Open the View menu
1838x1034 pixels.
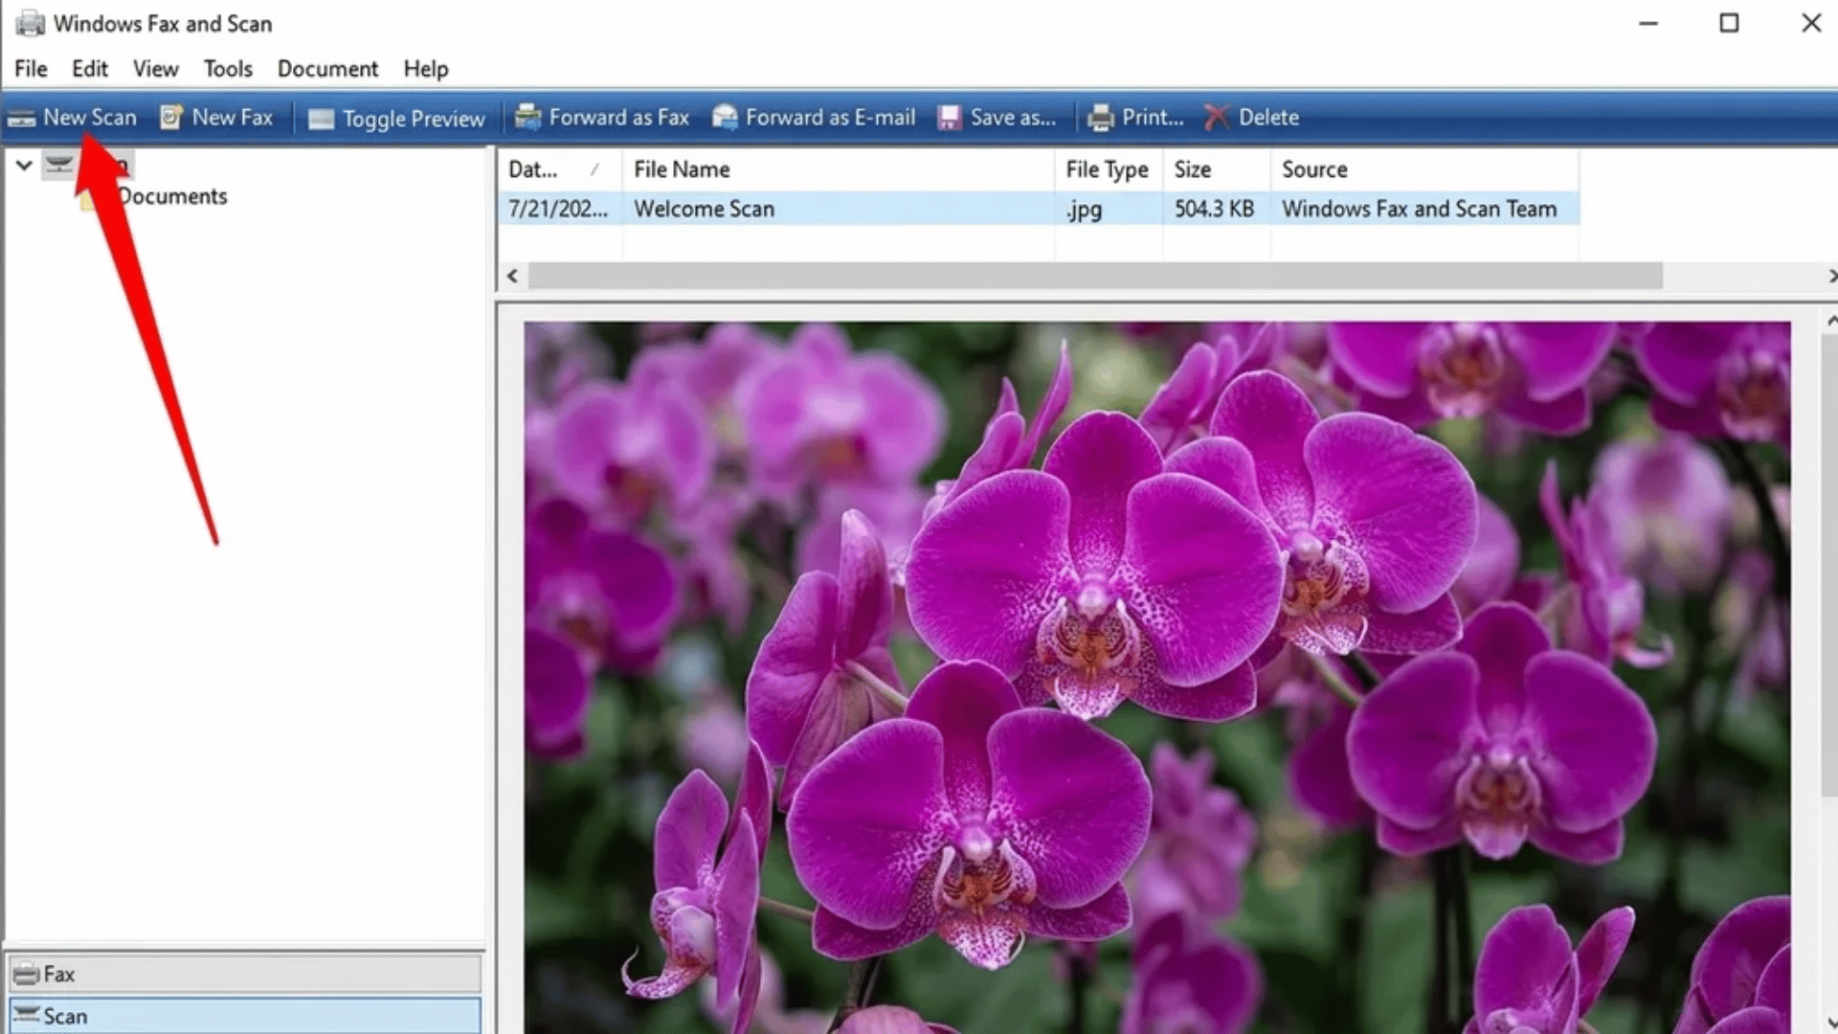155,69
